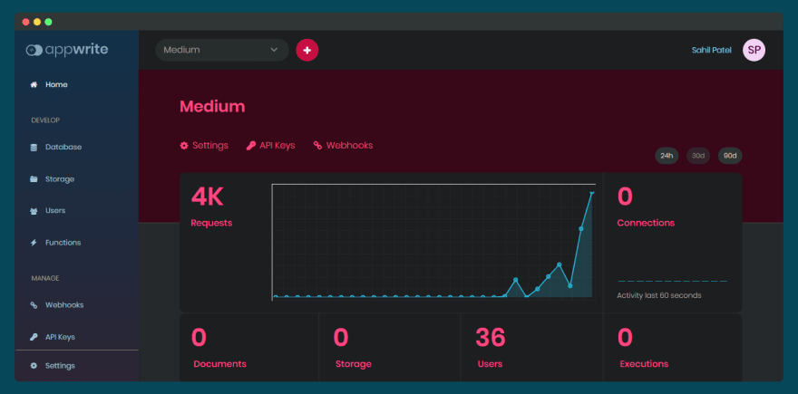This screenshot has height=394, width=798.
Task: Click the yellow macOS minimize button
Action: tap(37, 22)
